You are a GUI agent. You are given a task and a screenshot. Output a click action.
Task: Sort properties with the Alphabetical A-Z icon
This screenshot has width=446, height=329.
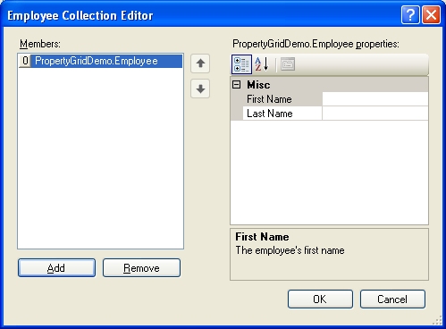262,64
